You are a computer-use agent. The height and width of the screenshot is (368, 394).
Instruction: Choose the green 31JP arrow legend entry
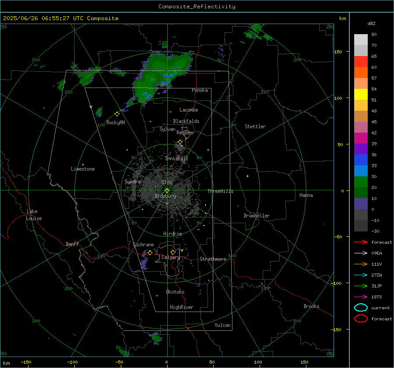(361, 286)
